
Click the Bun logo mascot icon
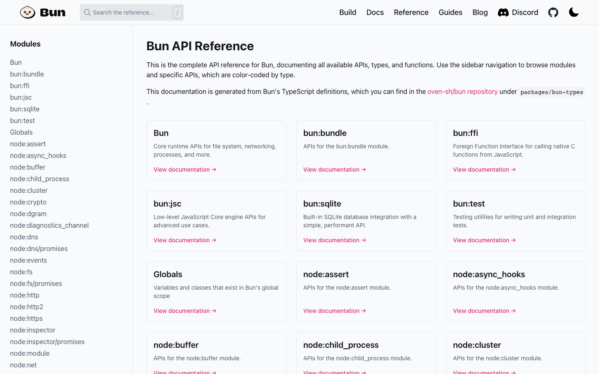pos(27,12)
